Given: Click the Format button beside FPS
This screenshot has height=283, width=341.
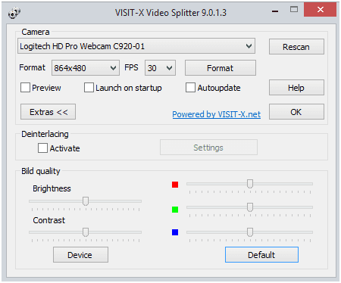Looking at the screenshot, I should 221,68.
